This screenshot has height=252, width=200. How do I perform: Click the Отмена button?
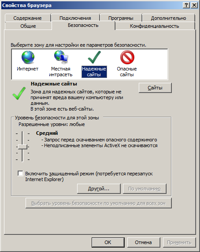pos(143,242)
